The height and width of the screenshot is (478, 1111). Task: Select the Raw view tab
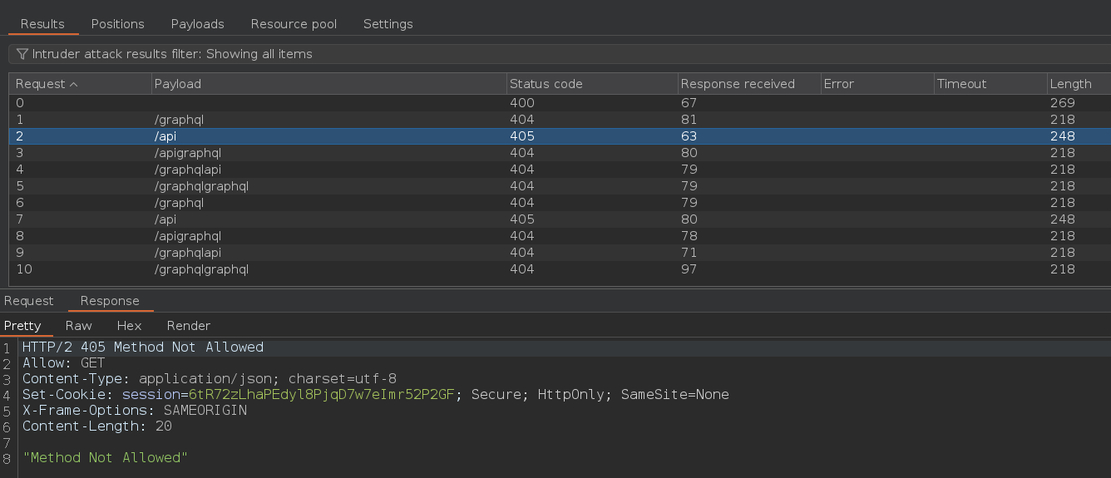coord(79,326)
